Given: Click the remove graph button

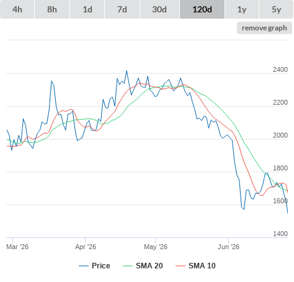Looking at the screenshot, I should pyautogui.click(x=264, y=28).
